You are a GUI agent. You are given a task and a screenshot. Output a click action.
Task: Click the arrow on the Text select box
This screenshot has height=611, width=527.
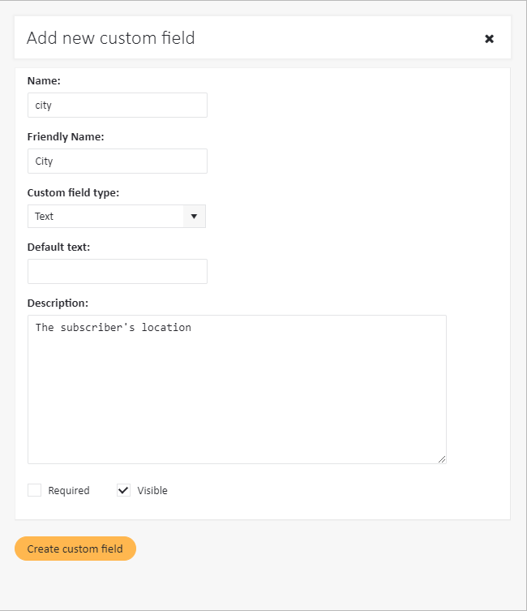pyautogui.click(x=194, y=217)
